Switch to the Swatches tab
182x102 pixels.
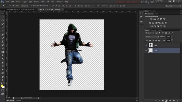pyautogui.click(x=153, y=11)
